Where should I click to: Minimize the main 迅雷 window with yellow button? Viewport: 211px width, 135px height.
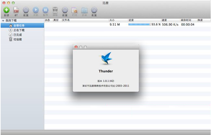point(9,3)
